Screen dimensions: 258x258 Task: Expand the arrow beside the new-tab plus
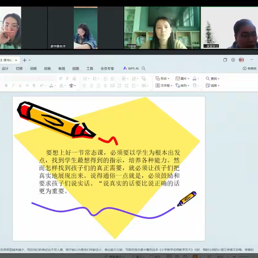[30, 60]
